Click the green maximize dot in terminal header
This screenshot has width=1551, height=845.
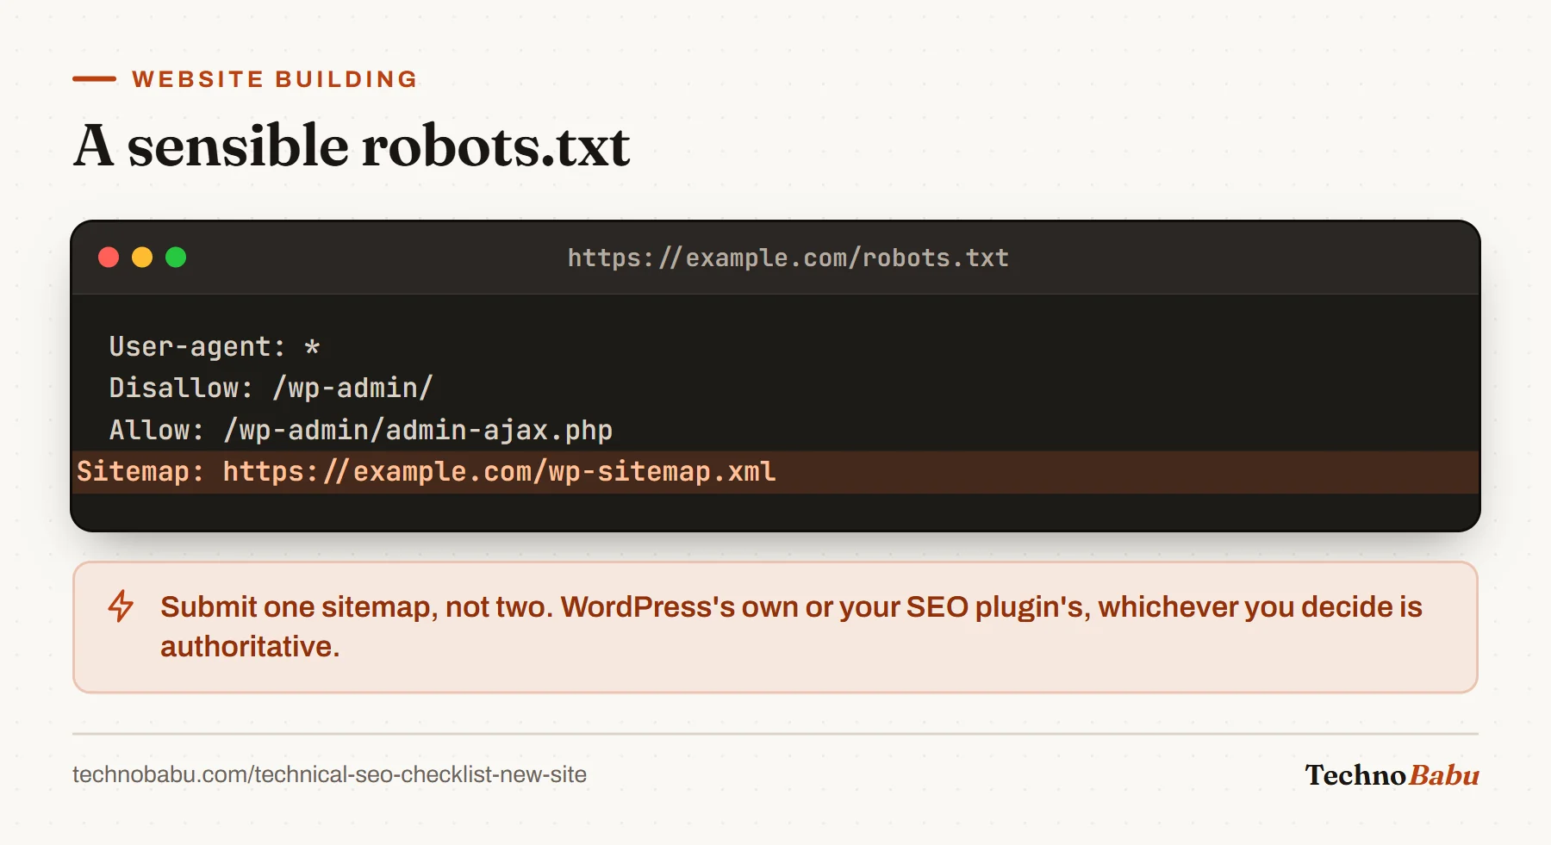(176, 258)
